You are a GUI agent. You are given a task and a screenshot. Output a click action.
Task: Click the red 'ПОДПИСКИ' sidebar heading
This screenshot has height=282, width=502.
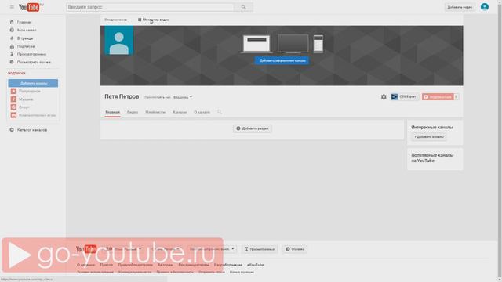click(x=16, y=73)
